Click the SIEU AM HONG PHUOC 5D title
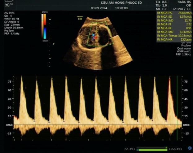The image size is (193, 153). tap(115, 2)
